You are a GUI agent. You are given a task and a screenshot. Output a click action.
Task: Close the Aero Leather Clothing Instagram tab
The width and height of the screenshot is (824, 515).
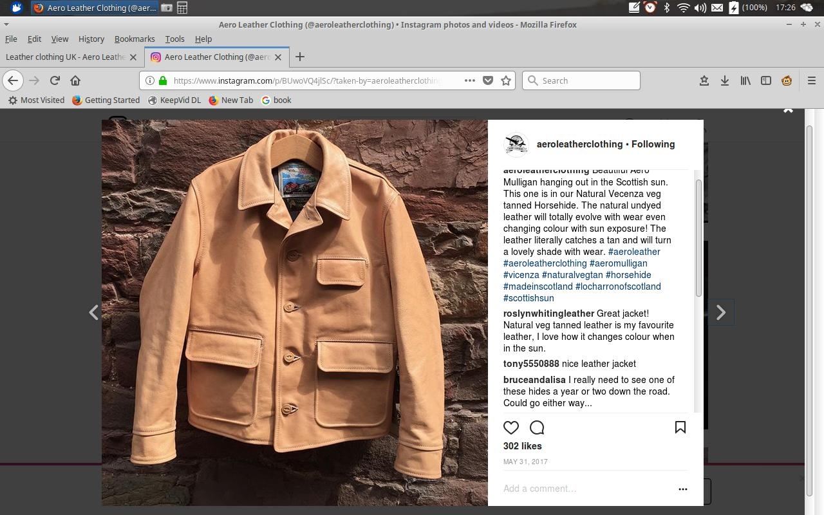278,57
